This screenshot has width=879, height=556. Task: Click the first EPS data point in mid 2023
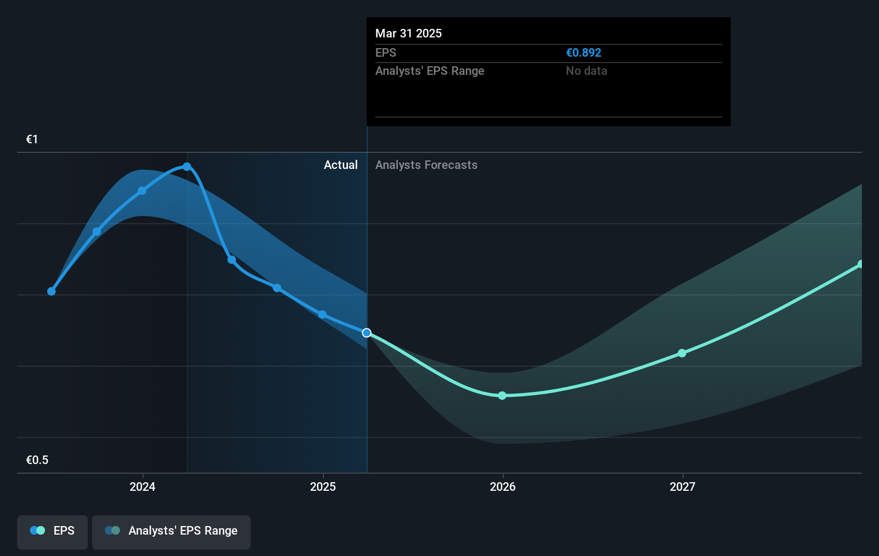click(x=51, y=291)
